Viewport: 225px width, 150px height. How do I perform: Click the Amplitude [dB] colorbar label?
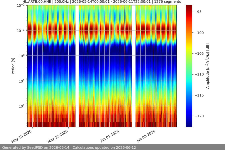click(207, 66)
